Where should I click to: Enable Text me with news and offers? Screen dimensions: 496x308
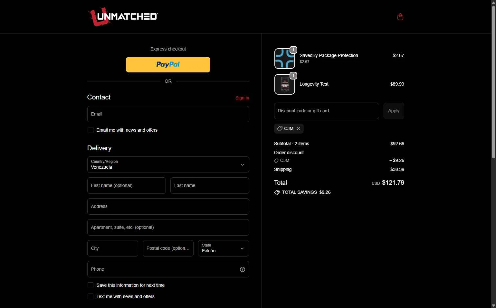(91, 296)
